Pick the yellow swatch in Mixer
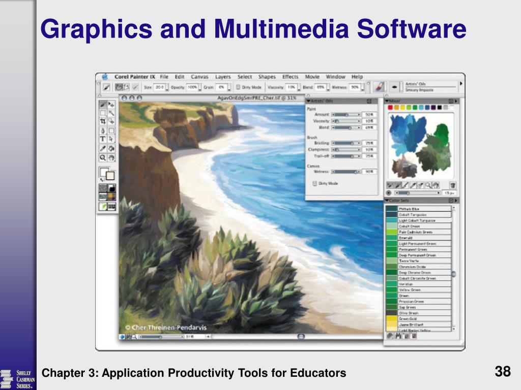The height and width of the screenshot is (390, 521). [x=403, y=108]
